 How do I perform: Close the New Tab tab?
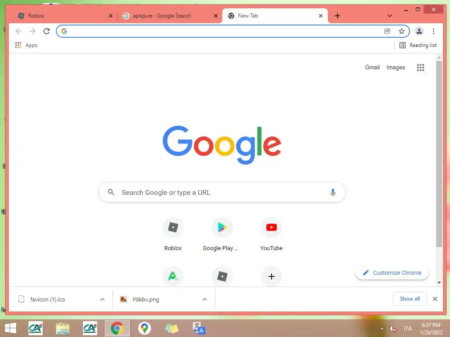(321, 16)
